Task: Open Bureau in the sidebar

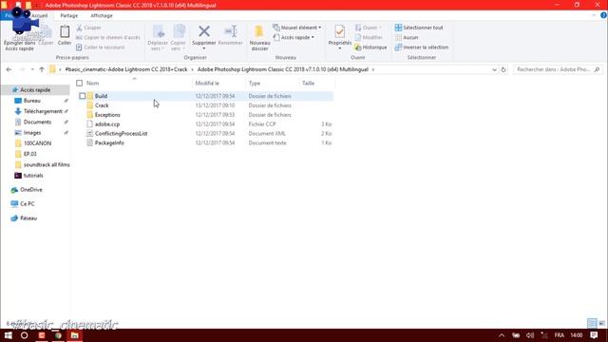Action: coord(31,101)
